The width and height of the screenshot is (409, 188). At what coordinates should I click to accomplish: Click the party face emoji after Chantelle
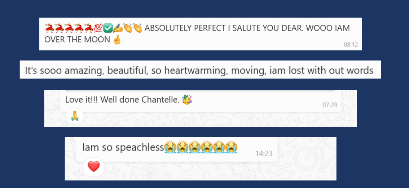[187, 100]
